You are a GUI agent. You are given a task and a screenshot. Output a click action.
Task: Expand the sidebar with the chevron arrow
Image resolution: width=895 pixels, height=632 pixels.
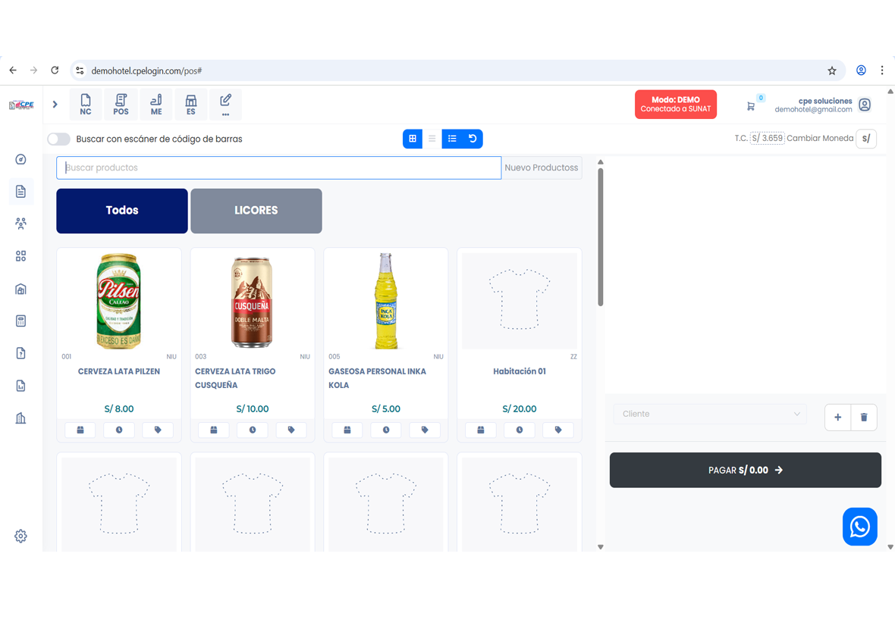click(55, 105)
